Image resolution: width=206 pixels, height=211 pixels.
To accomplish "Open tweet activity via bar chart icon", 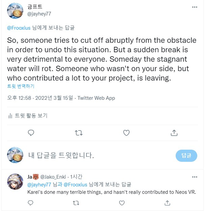I will pos(10,116).
